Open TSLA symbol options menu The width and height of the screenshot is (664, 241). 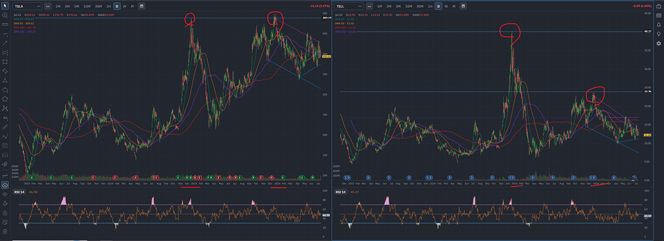tap(39, 6)
